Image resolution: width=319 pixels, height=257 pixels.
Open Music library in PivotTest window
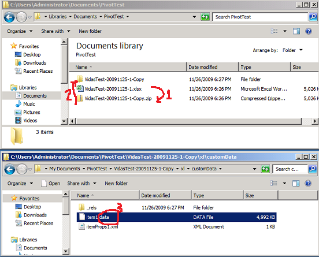tap(25, 104)
